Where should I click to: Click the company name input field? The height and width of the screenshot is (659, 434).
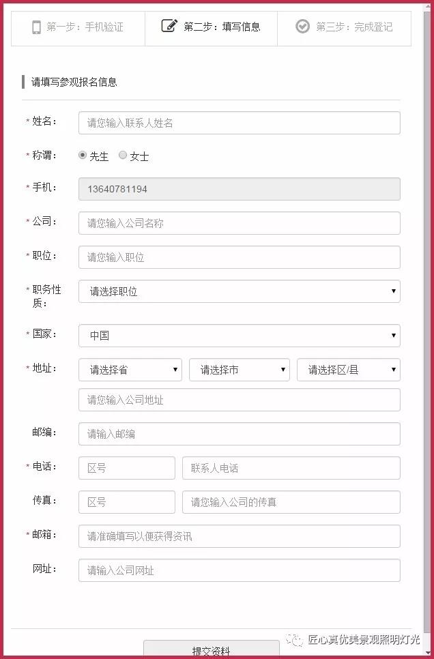coord(239,222)
